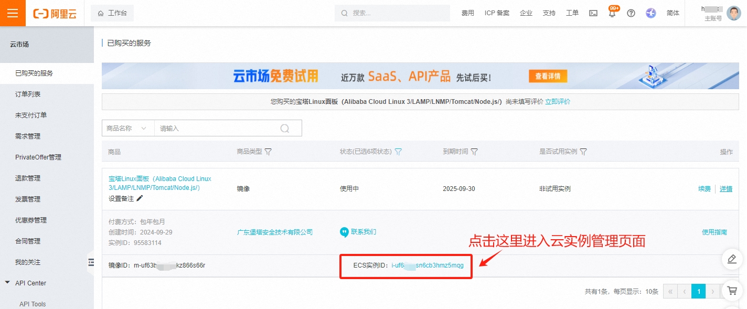Open the floating shopping cart icon

(x=732, y=290)
